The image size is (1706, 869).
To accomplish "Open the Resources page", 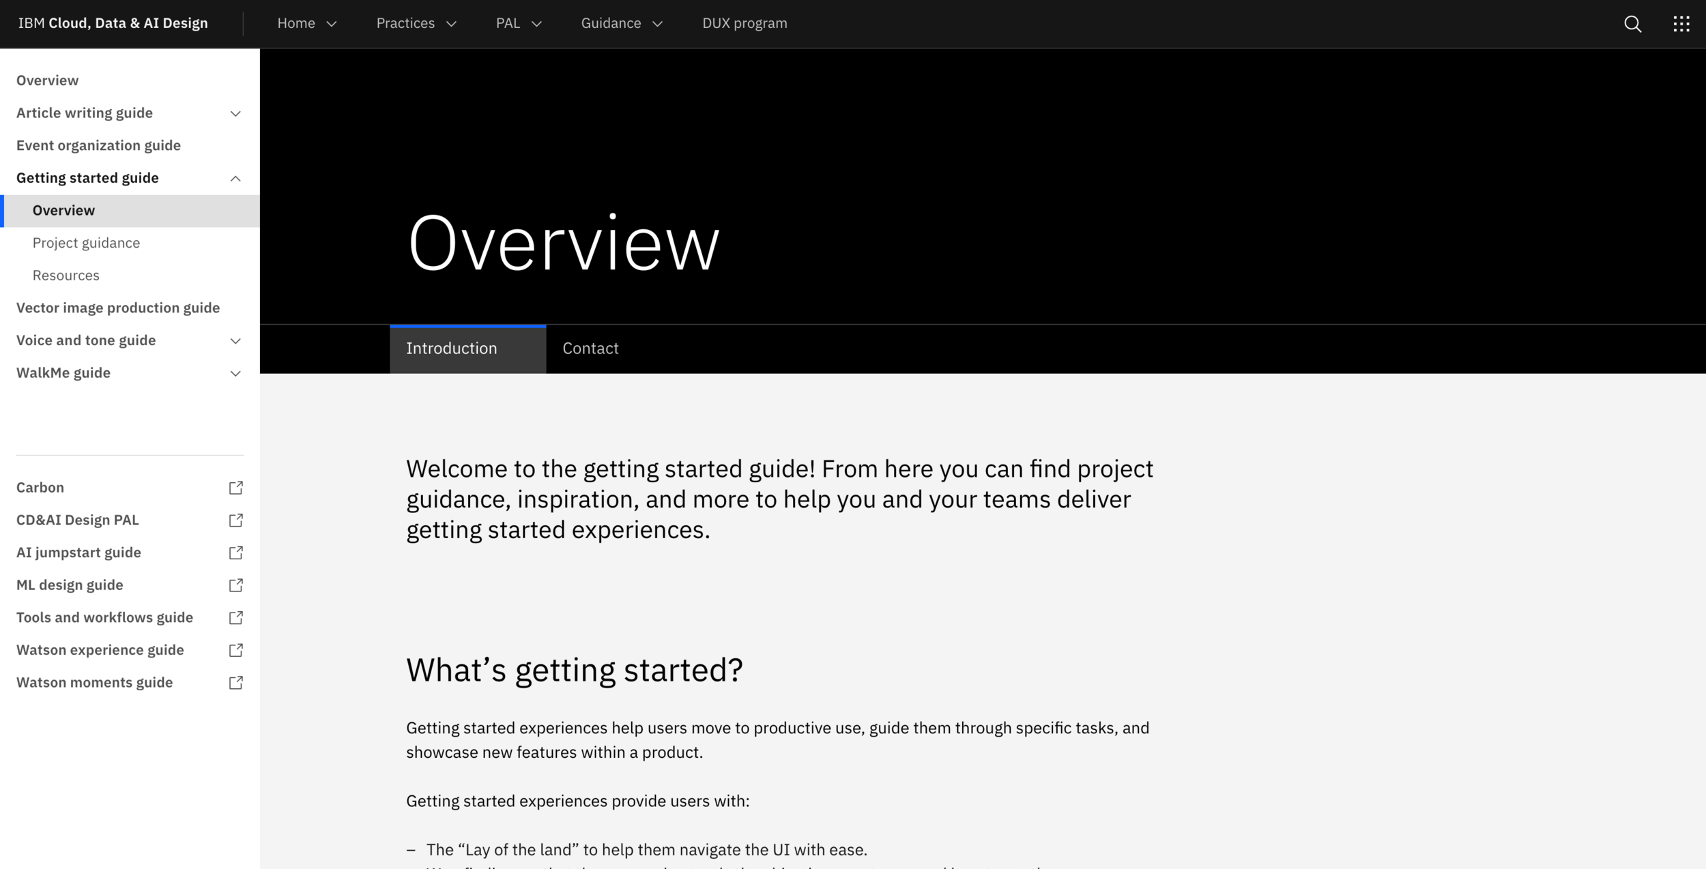I will tap(66, 275).
